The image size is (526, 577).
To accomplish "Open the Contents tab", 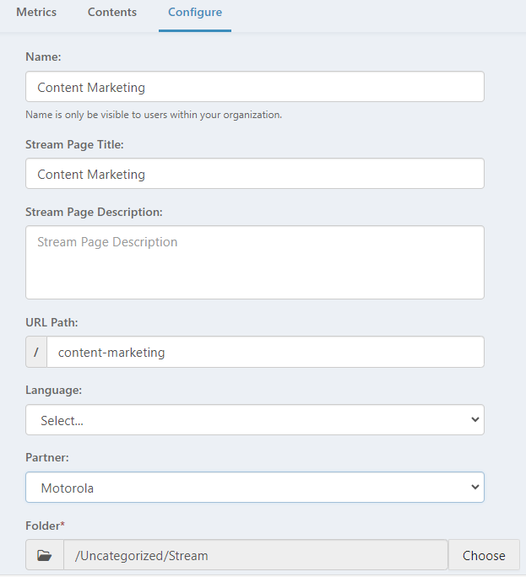I will point(112,13).
